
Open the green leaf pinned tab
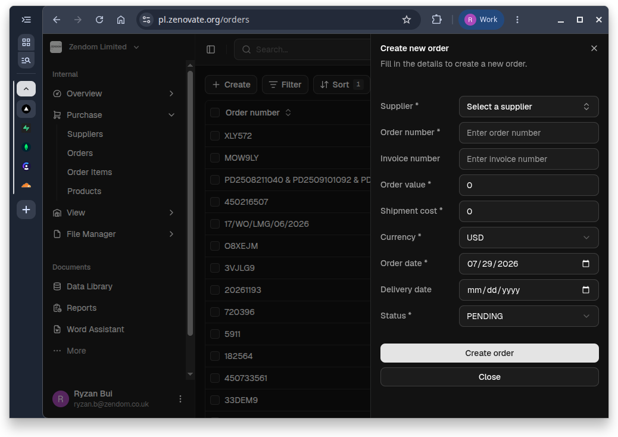coord(26,148)
